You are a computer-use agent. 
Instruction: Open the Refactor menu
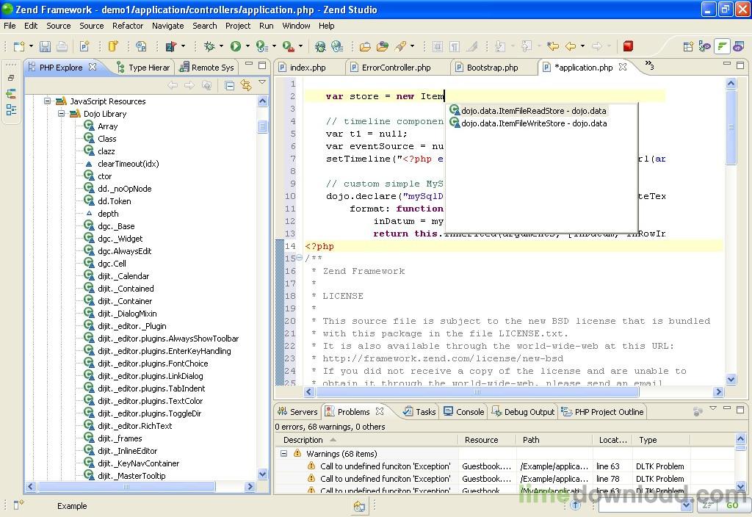point(128,26)
